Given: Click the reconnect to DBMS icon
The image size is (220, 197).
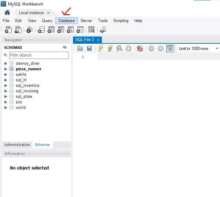Looking at the screenshot, I should (103, 30).
